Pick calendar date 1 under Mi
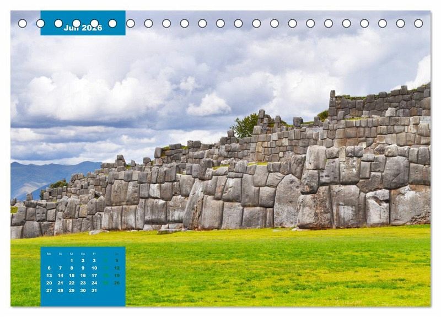This screenshot has height=317, width=441. (72, 260)
